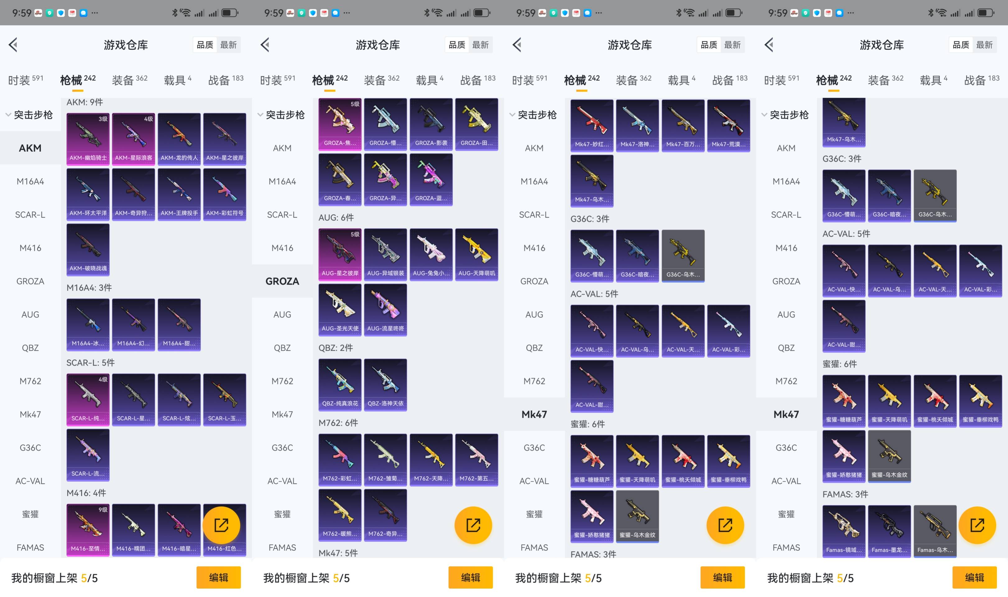Select 品质 sort option in rightmost screen
This screenshot has width=1008, height=597.
pos(961,45)
